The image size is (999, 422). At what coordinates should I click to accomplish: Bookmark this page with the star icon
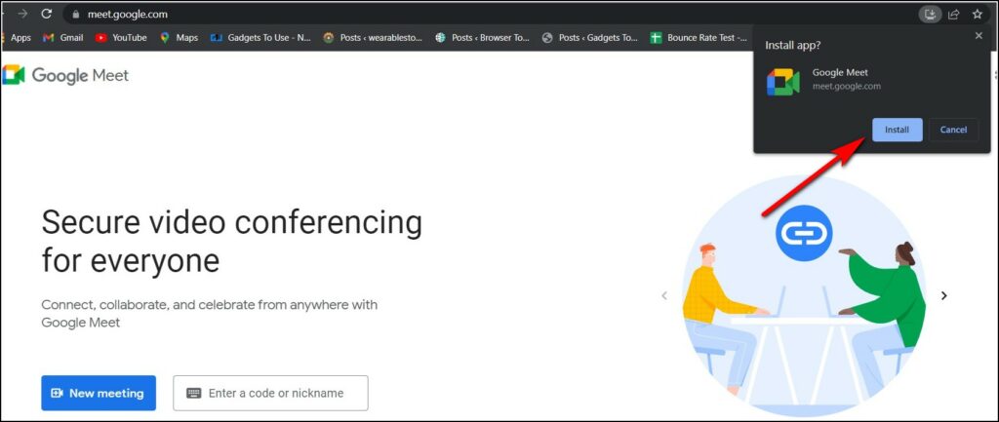pyautogui.click(x=978, y=14)
